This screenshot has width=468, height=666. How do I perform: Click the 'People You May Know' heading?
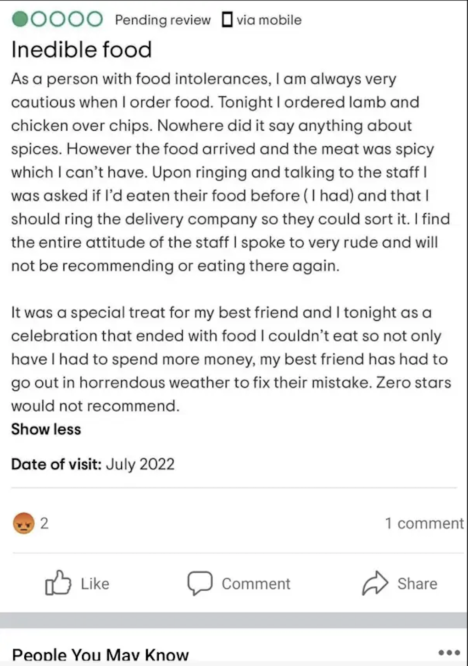click(100, 655)
